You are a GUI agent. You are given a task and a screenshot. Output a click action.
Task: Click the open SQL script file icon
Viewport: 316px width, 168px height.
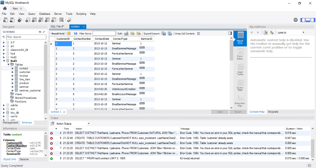(x=12, y=20)
